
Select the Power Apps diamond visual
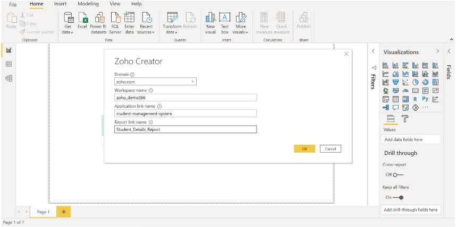pyautogui.click(x=415, y=108)
